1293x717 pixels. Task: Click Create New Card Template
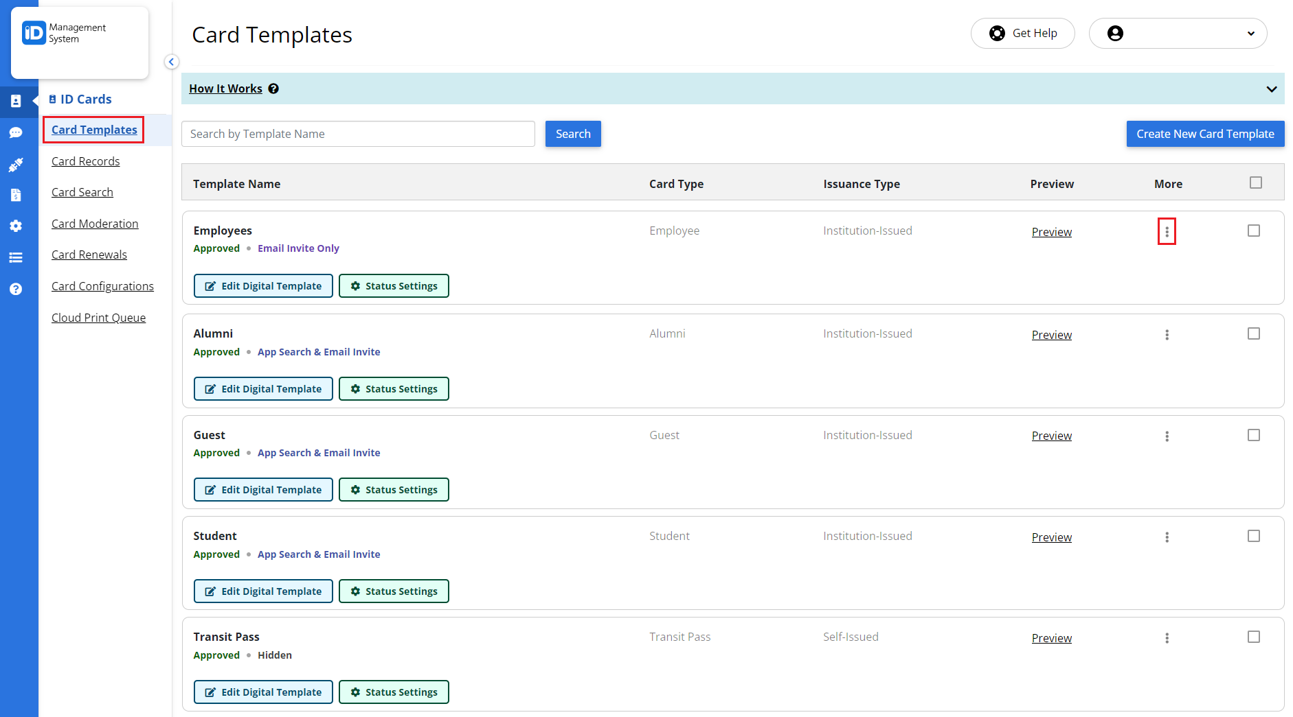[x=1205, y=134]
